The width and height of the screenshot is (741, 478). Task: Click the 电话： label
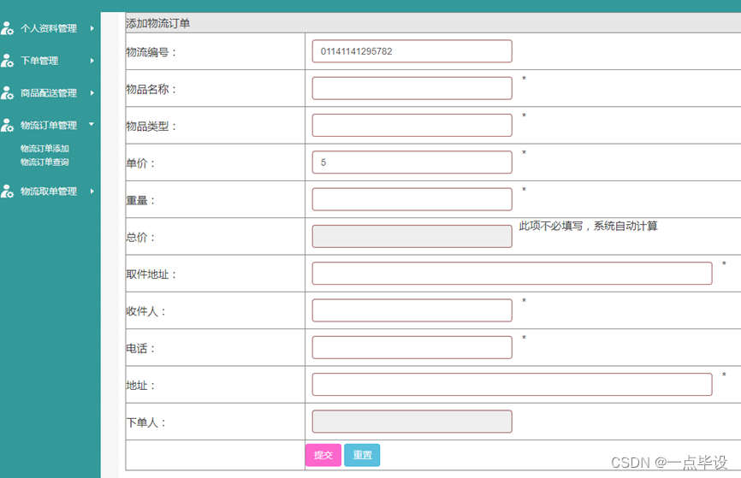[x=140, y=349]
